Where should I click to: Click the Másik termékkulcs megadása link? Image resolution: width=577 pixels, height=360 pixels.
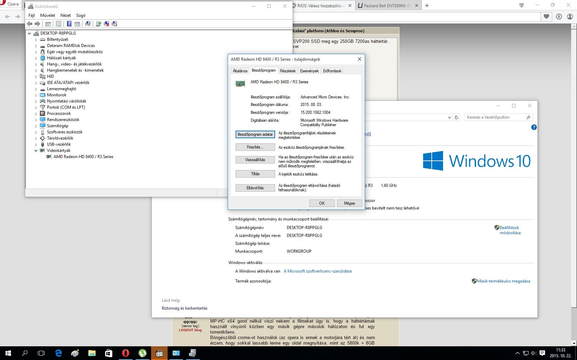coord(504,281)
